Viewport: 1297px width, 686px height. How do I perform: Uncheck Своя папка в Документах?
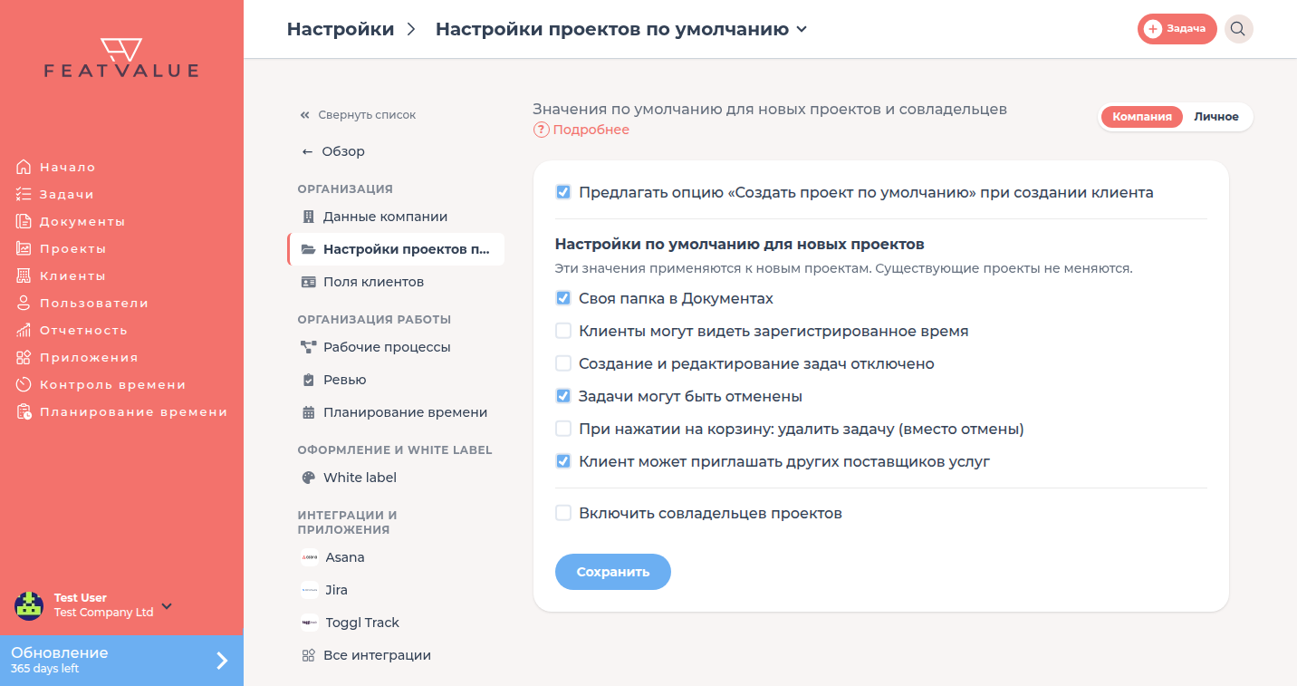[563, 298]
